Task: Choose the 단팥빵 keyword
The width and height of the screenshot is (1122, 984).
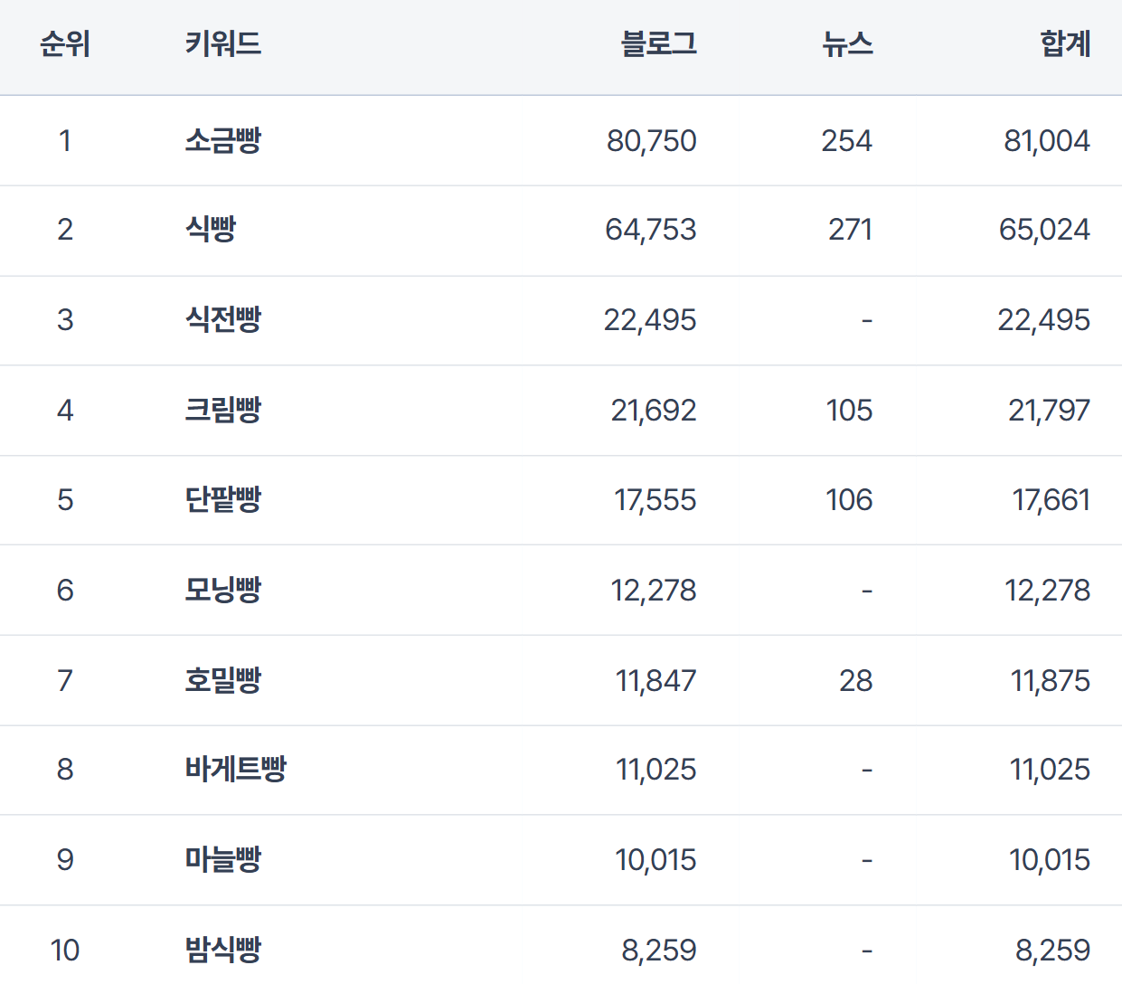Action: click(x=222, y=499)
